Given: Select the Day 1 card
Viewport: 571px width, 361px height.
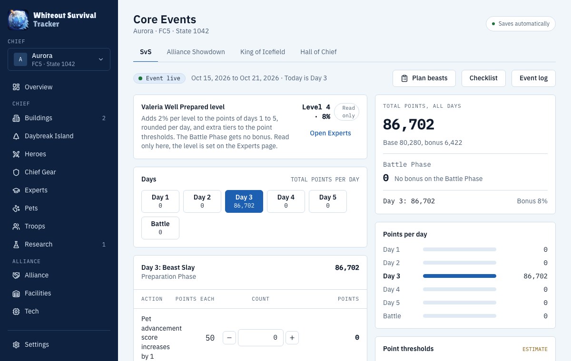Looking at the screenshot, I should tap(160, 201).
